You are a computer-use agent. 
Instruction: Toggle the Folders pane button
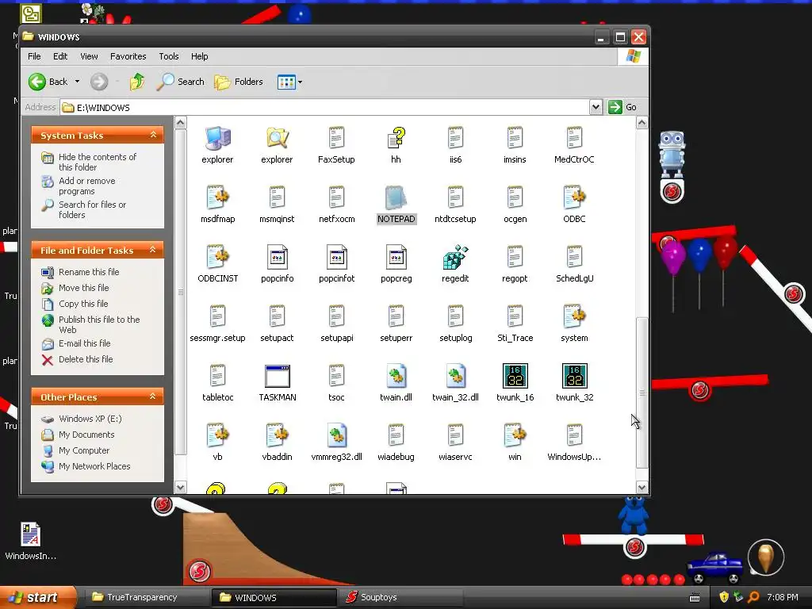click(x=239, y=82)
